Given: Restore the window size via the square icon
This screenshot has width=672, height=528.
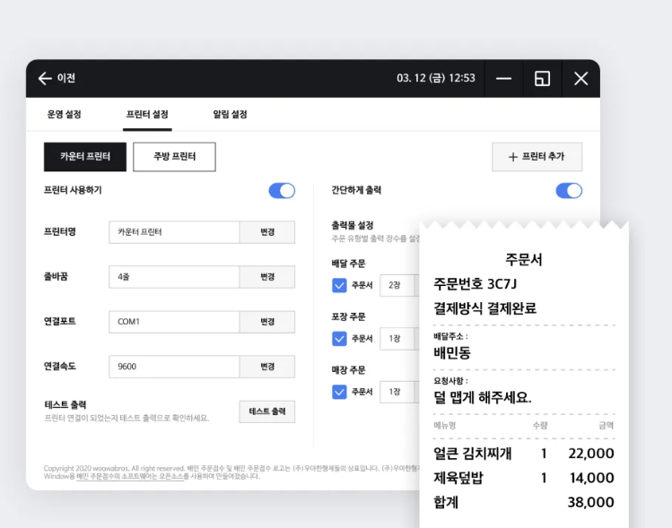Looking at the screenshot, I should (542, 78).
